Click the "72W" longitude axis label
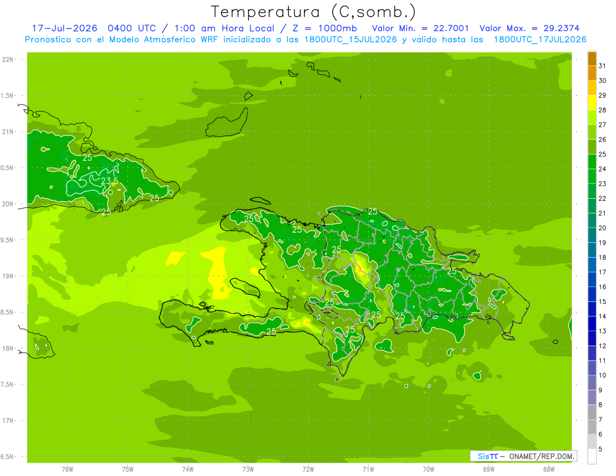Viewport: 616px width, 476px height. click(308, 469)
